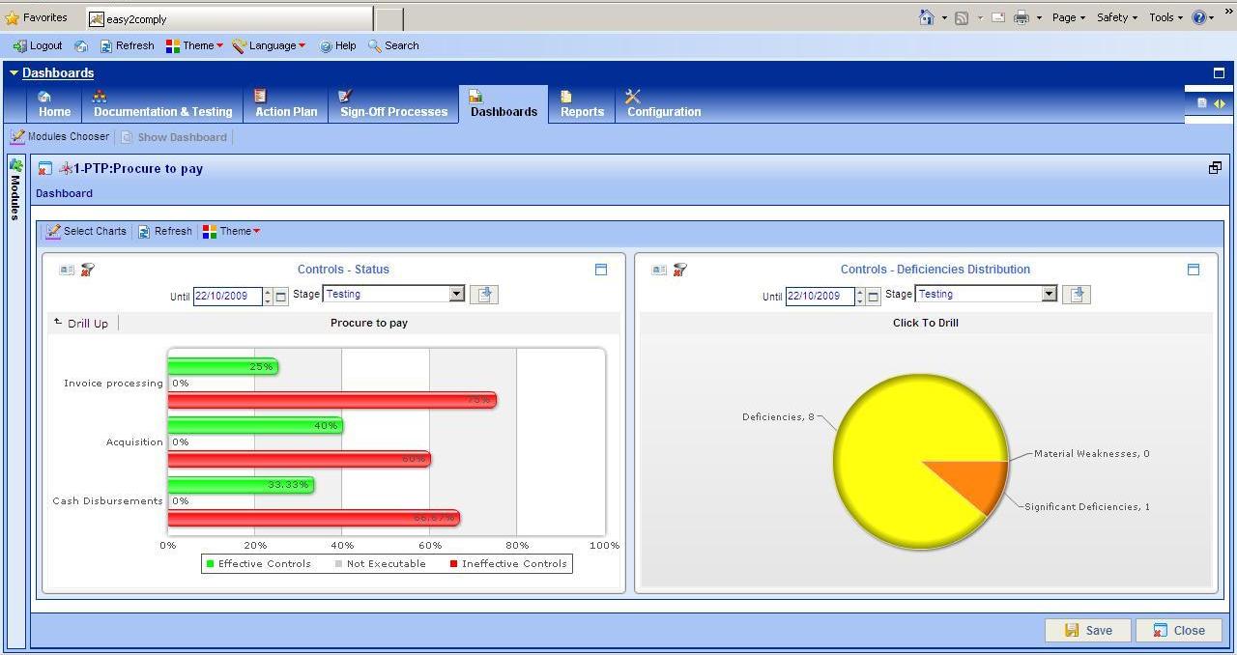The height and width of the screenshot is (655, 1237).
Task: Click Controls - Status properties card icon
Action: tap(67, 270)
